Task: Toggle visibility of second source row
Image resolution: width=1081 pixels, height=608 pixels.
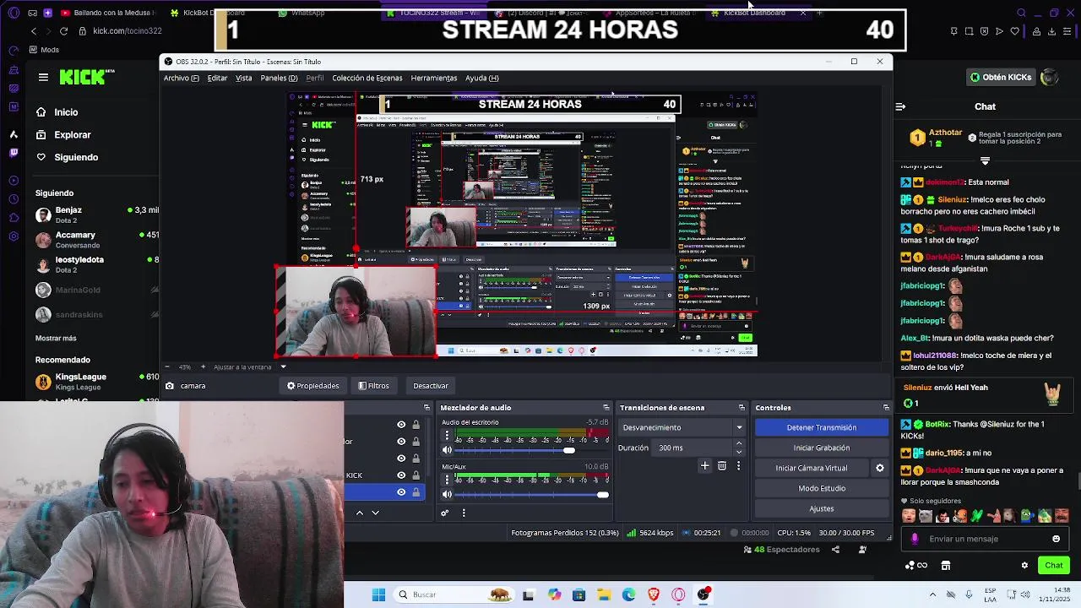Action: (x=401, y=442)
